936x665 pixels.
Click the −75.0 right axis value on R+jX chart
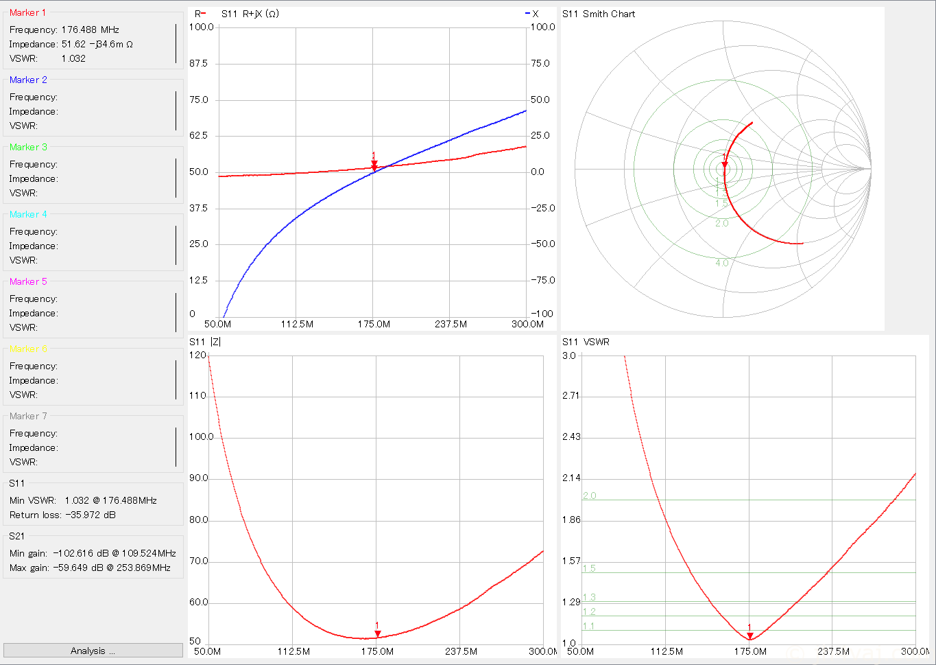543,280
